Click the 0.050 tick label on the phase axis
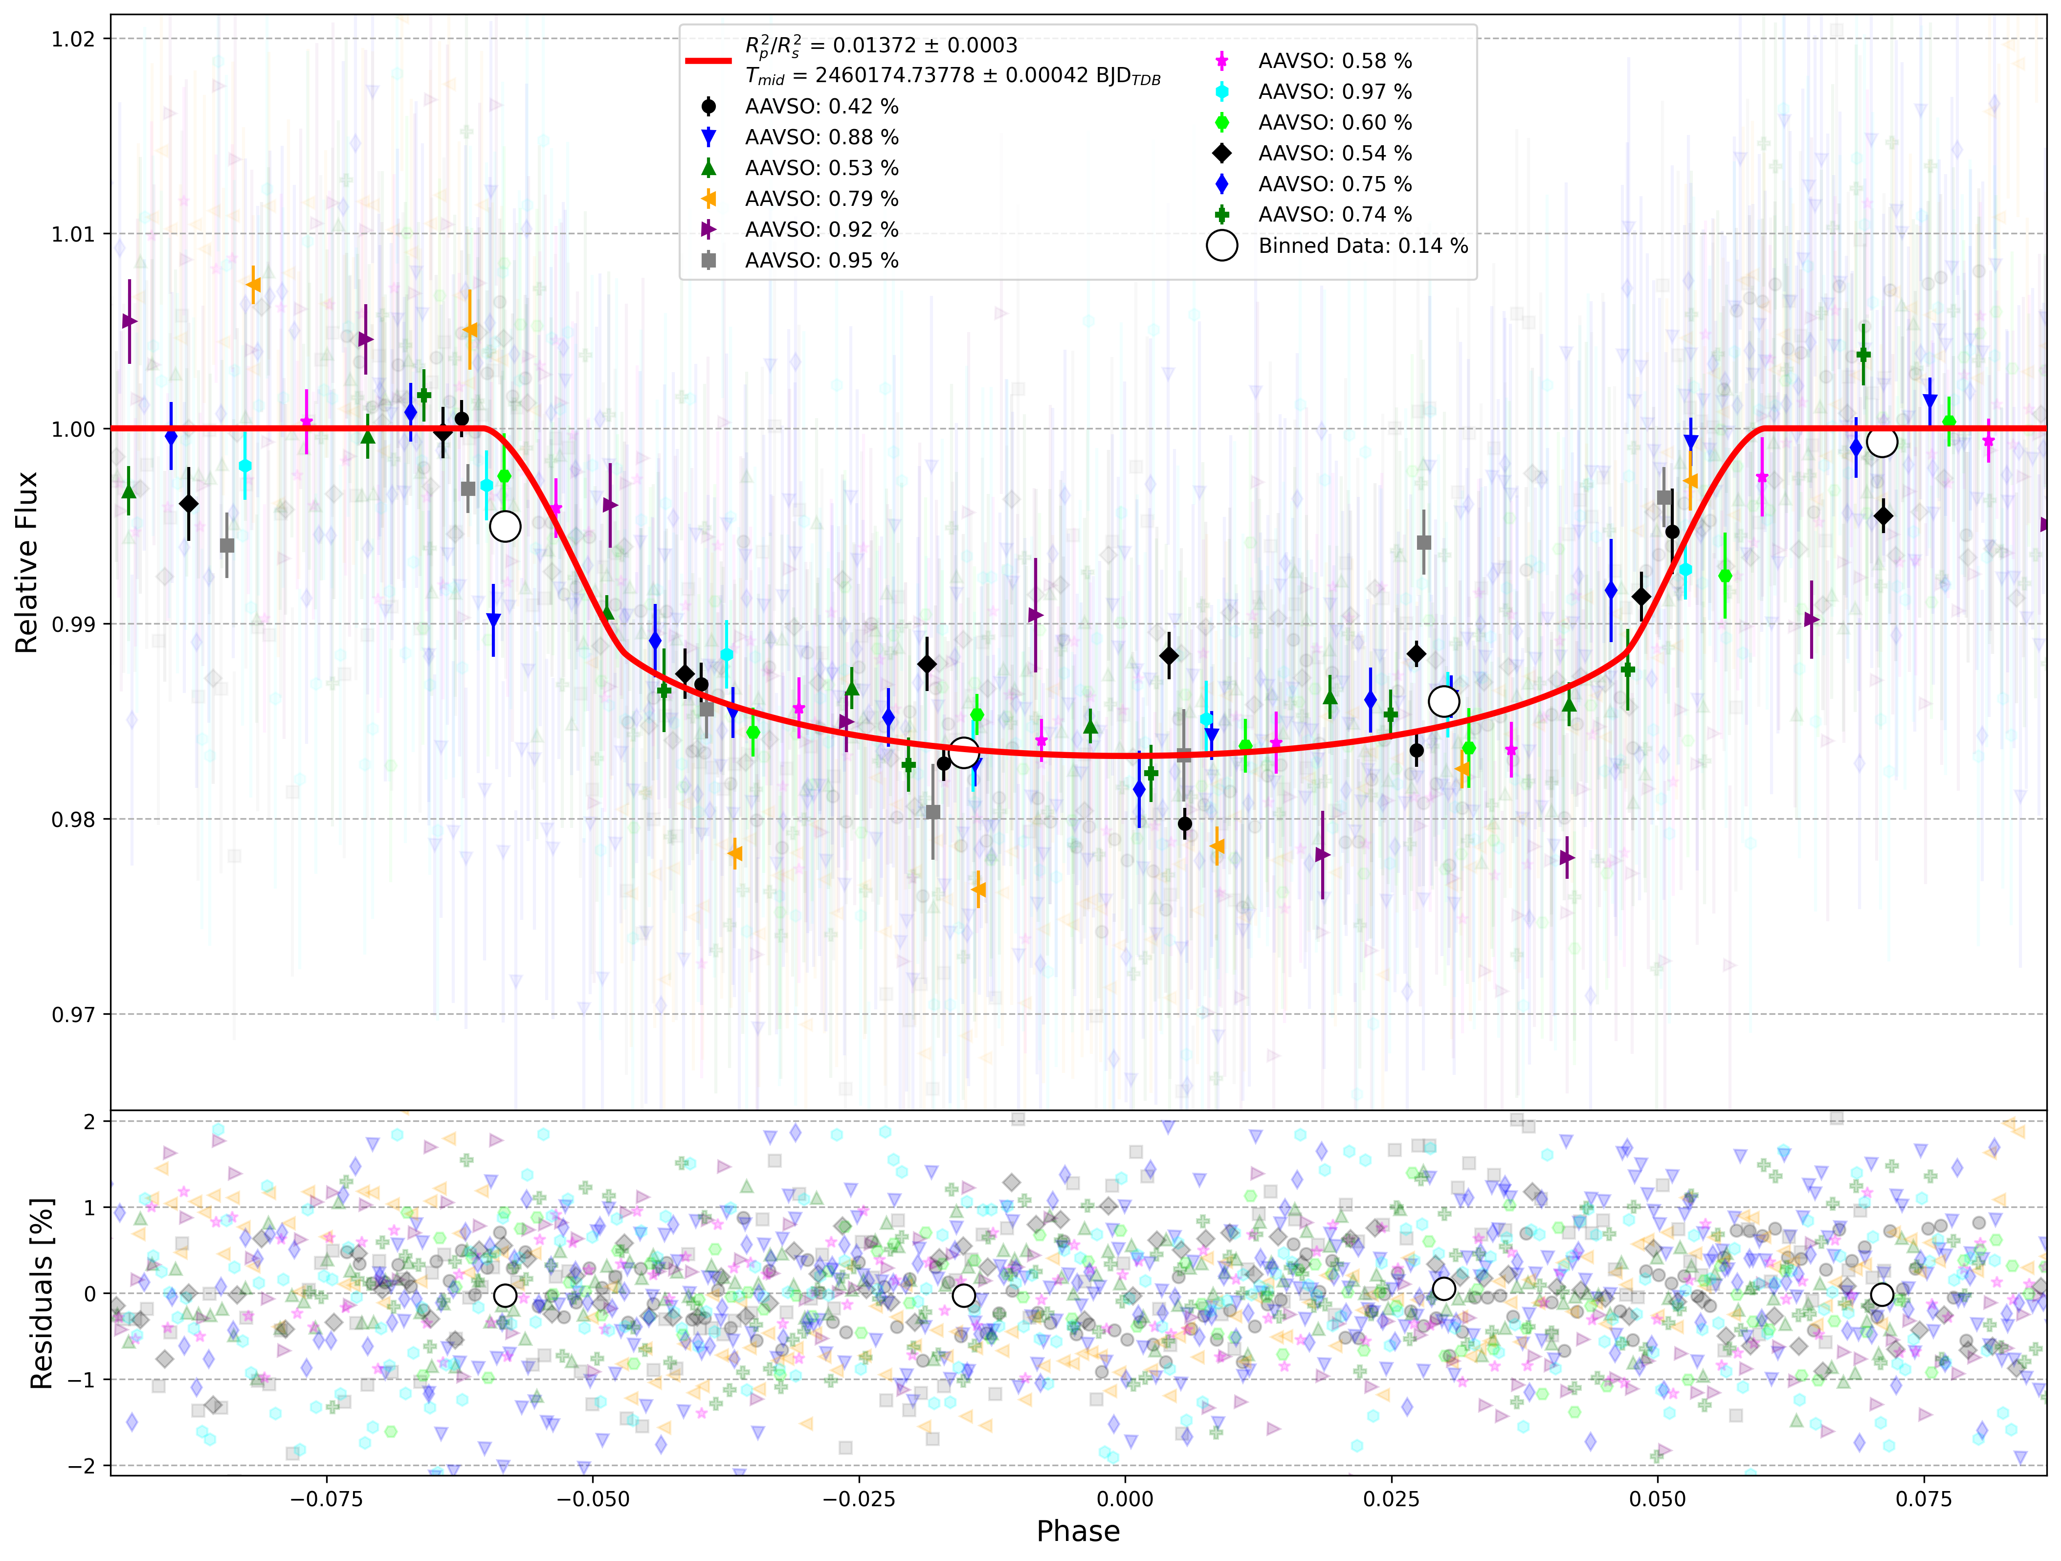 click(1659, 1499)
